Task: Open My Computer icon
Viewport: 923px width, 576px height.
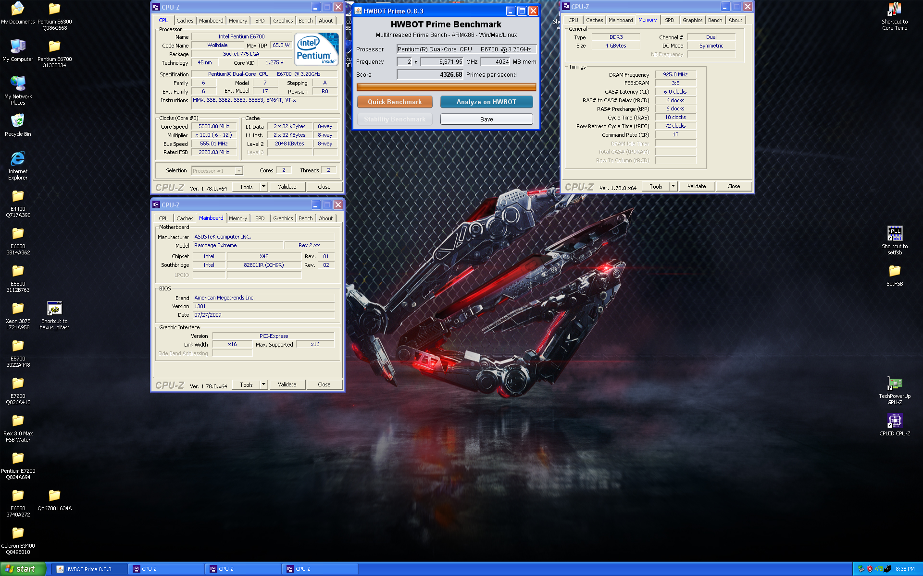Action: tap(18, 50)
